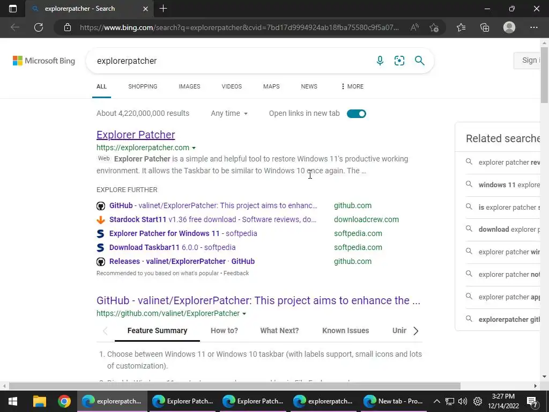Open the vertical tabs button in Edge
Image resolution: width=549 pixels, height=412 pixels.
(x=13, y=9)
